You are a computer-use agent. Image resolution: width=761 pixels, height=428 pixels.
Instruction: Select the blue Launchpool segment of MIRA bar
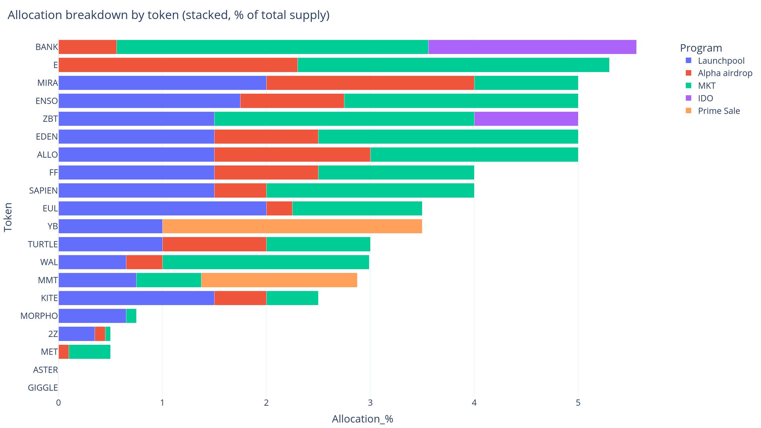162,83
